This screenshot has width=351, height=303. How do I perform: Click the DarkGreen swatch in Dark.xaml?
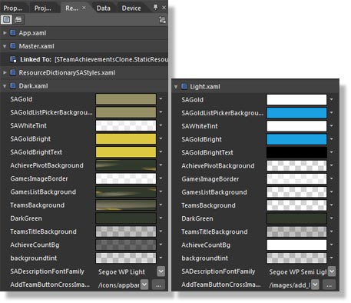tap(126, 218)
